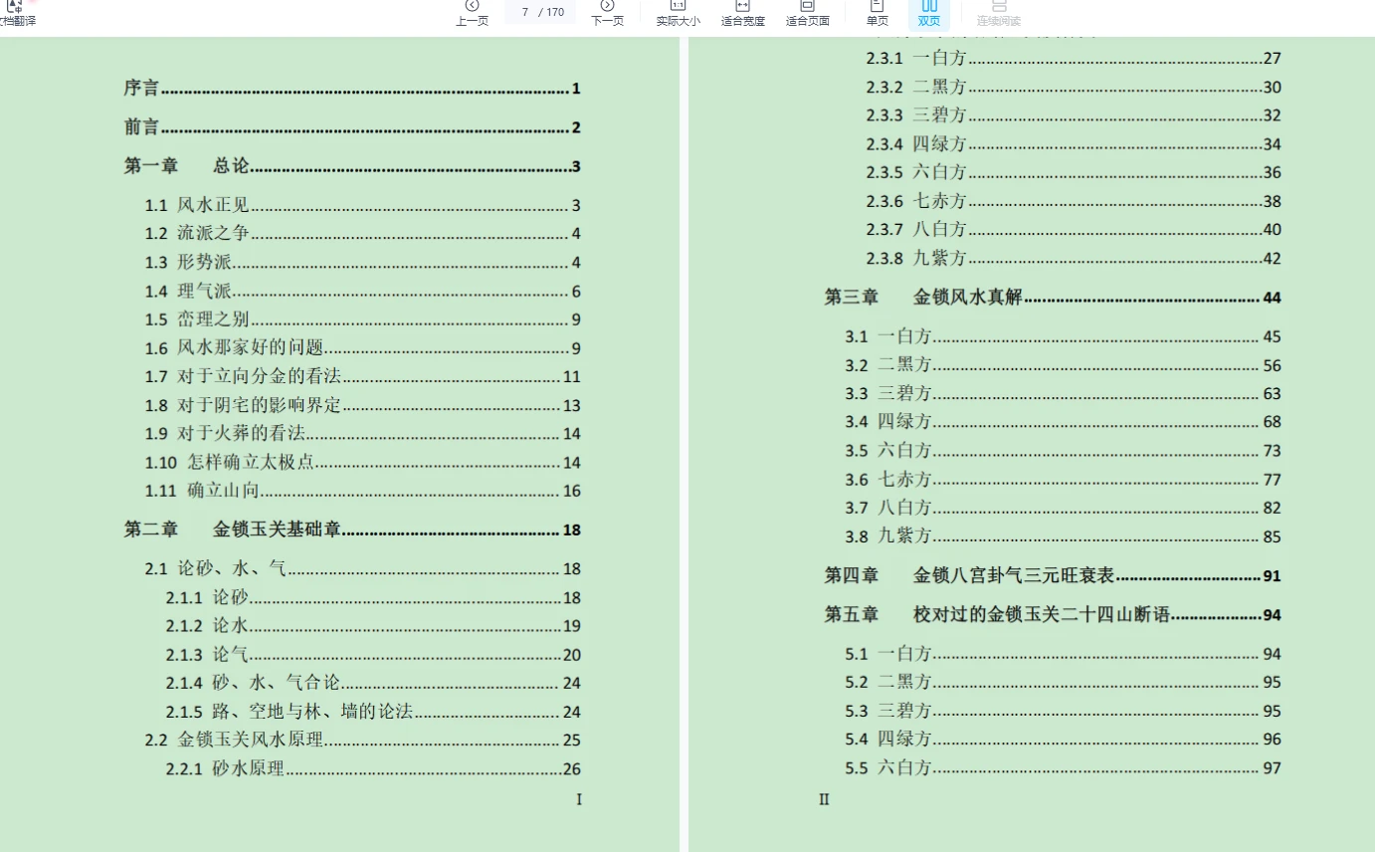
Task: Open subsection 2.3.1 一白方
Action: [1074, 59]
